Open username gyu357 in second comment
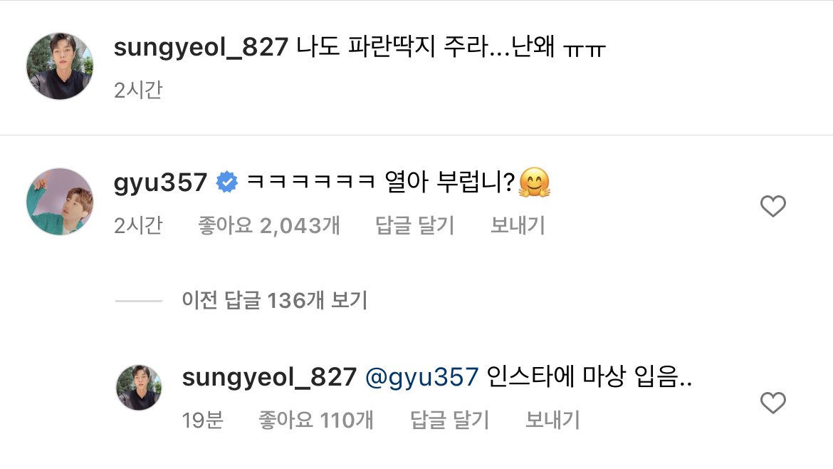The height and width of the screenshot is (469, 833). 160,183
